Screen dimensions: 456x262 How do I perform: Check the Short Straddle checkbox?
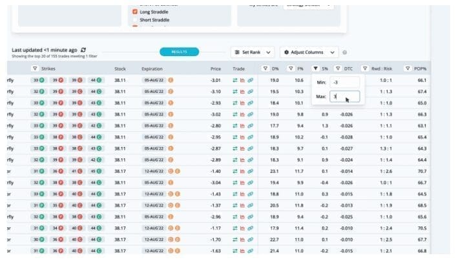[134, 20]
